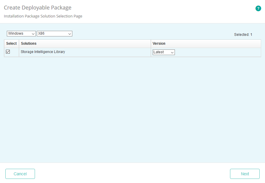265x183 pixels.
Task: Click the chevron arrow on the Latest dropdown
Action: tap(172, 52)
